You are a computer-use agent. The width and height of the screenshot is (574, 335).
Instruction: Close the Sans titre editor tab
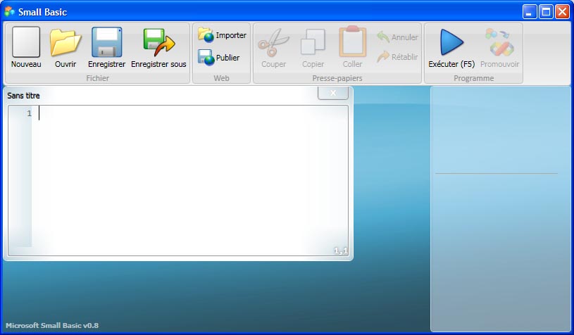pos(332,93)
